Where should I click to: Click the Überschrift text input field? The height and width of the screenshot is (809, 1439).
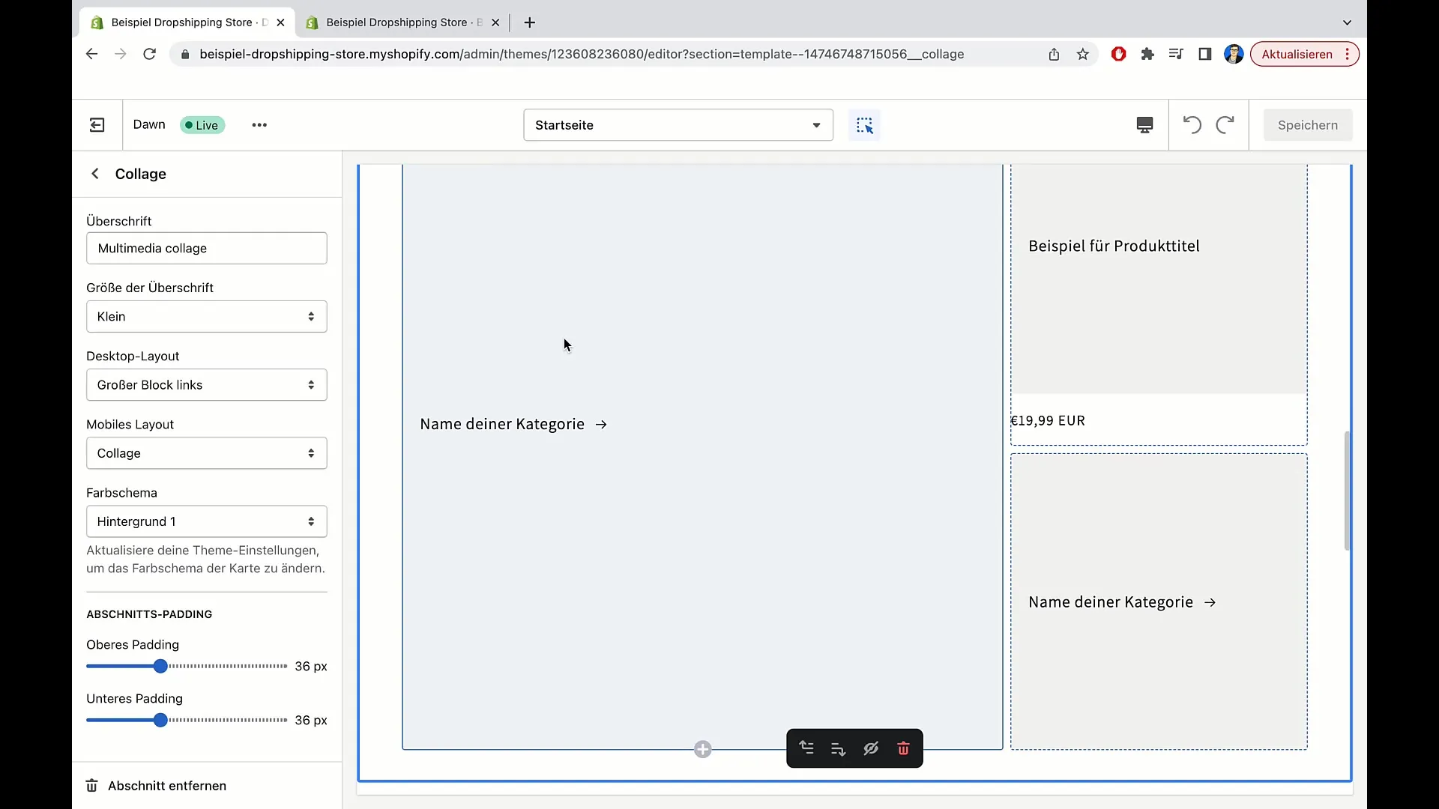(x=207, y=248)
